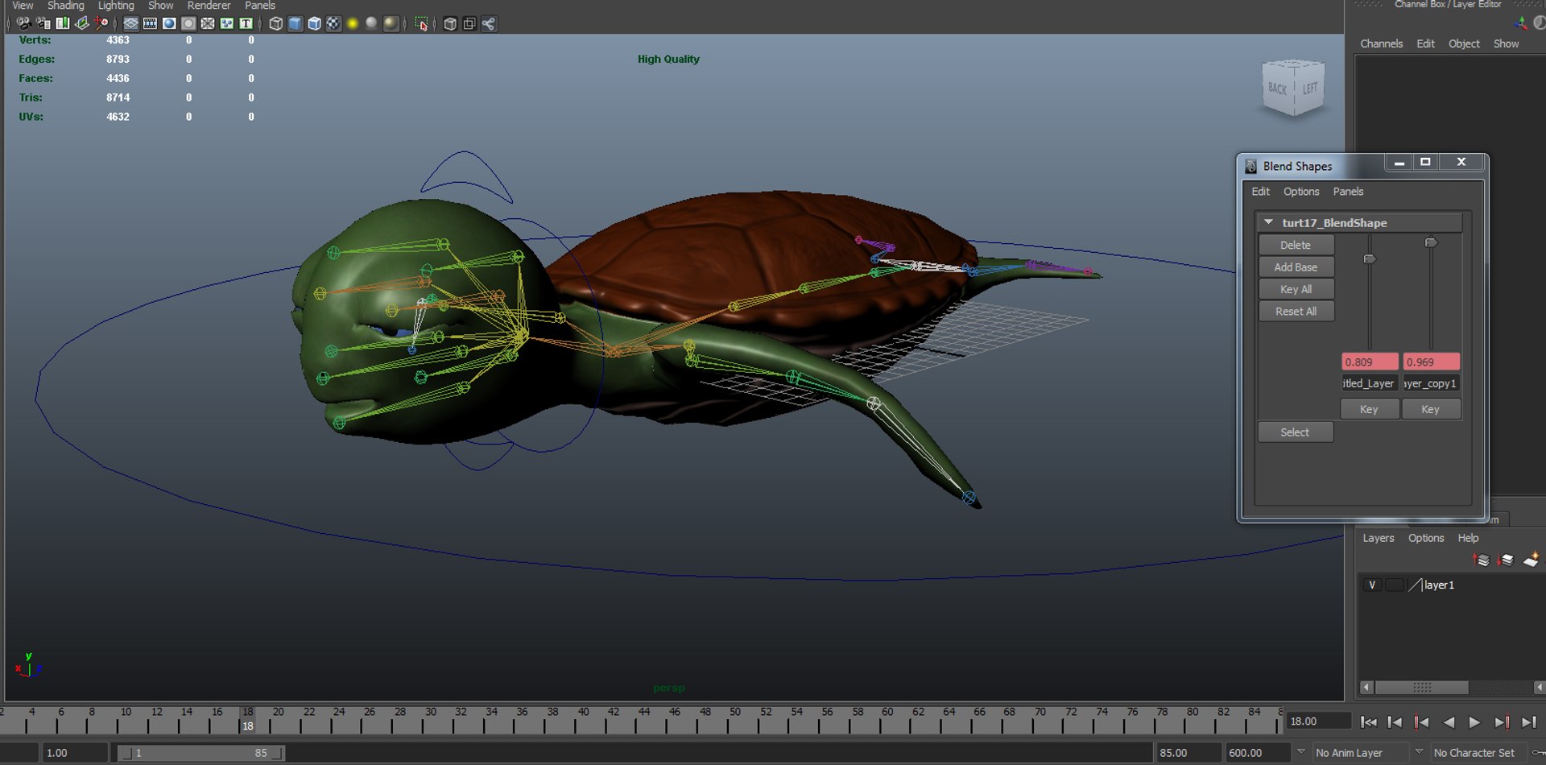Click the itled_Layer blend shape slider handle
Viewport: 1546px width, 765px height.
click(x=1369, y=258)
